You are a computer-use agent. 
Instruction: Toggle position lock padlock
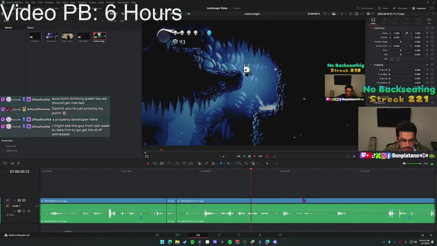tap(213, 163)
